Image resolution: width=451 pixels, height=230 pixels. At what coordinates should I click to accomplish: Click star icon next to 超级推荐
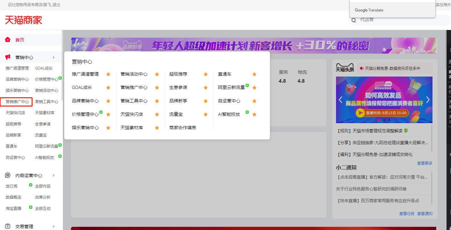point(206,74)
